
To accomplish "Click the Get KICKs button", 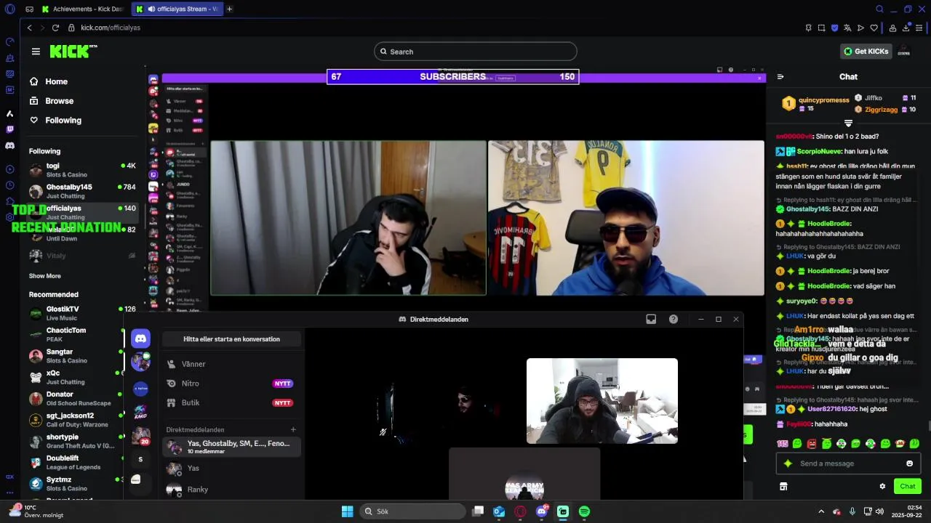I will coord(867,52).
